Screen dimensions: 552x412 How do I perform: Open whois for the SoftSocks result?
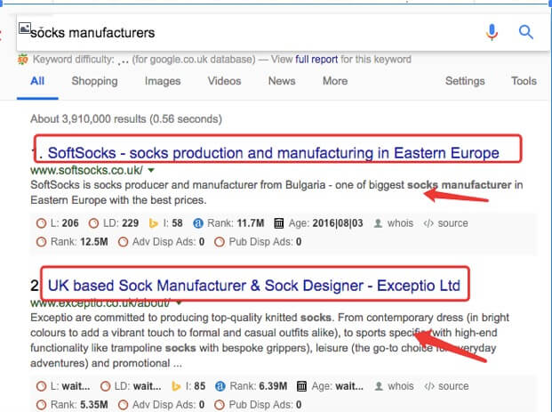[393, 223]
